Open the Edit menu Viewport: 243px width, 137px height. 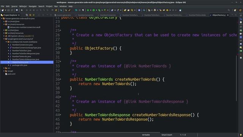(8, 6)
